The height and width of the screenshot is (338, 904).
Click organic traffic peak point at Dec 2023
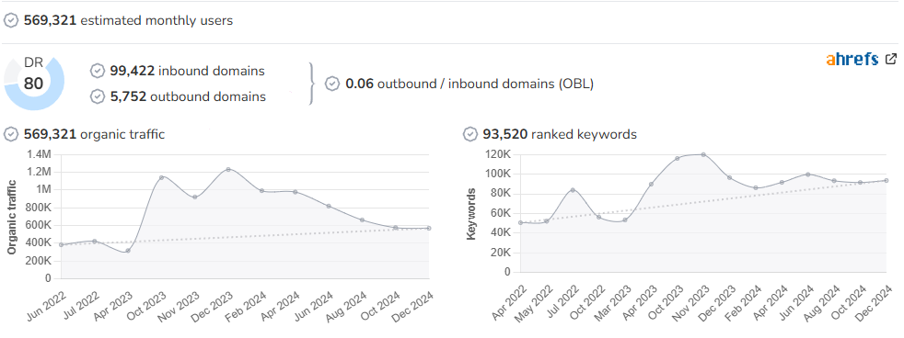[x=228, y=169]
